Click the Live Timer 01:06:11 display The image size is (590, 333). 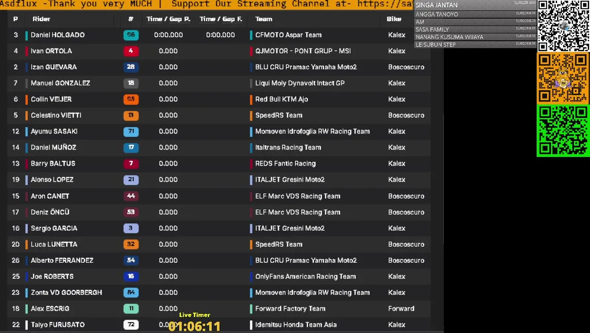(194, 327)
